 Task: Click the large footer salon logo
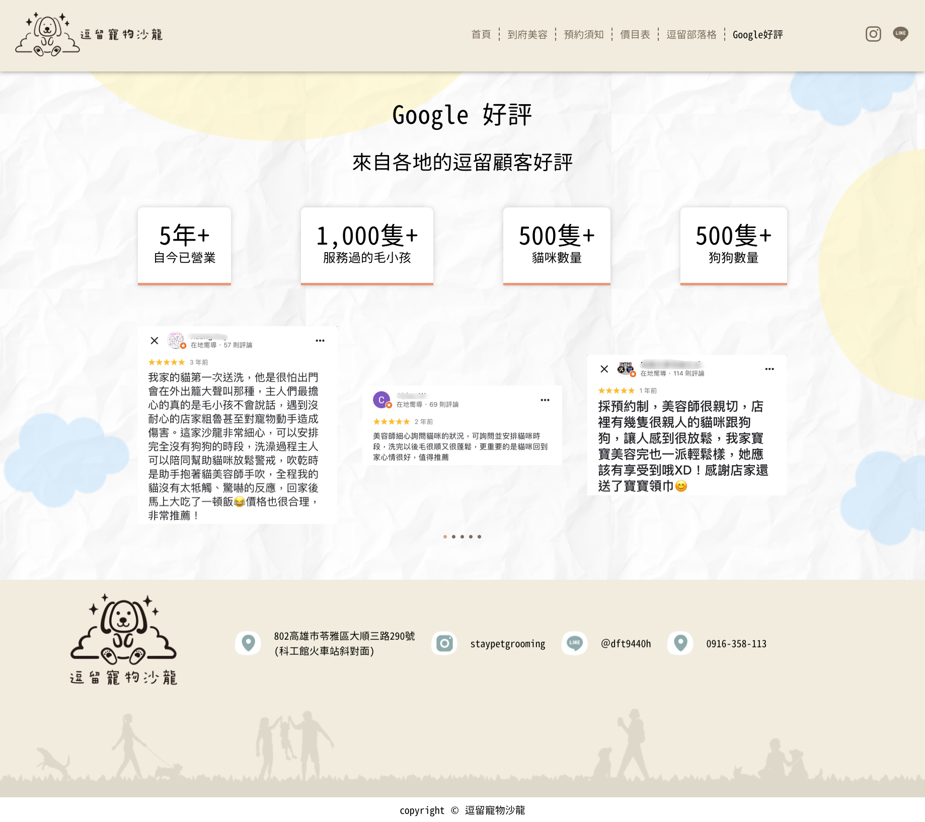pyautogui.click(x=123, y=639)
